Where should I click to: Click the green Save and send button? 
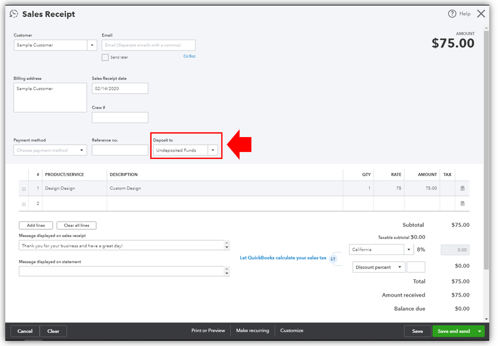coord(454,331)
